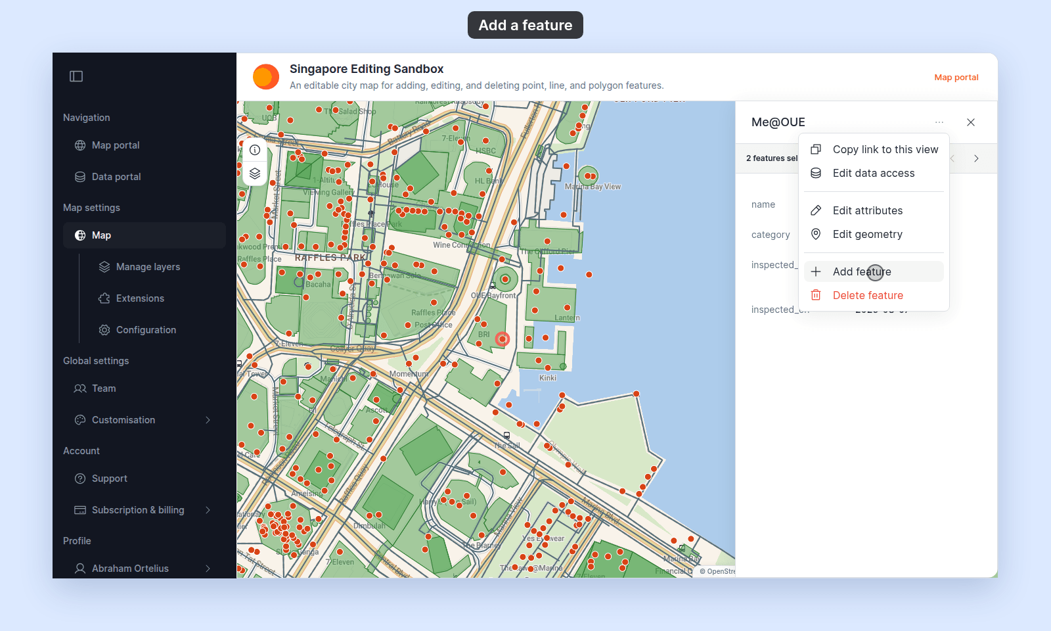
Task: Click the puzzle icon beside Extensions
Action: [x=104, y=298]
